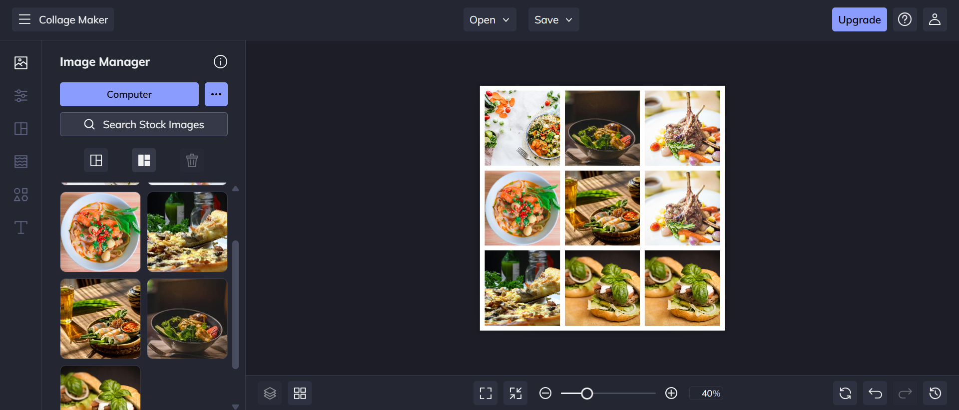Select the dark bowl collage cell
959x410 pixels.
602,128
